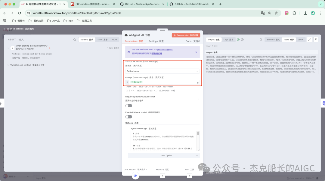
Task: Click the Prompt expression input field
Action: tap(163, 82)
